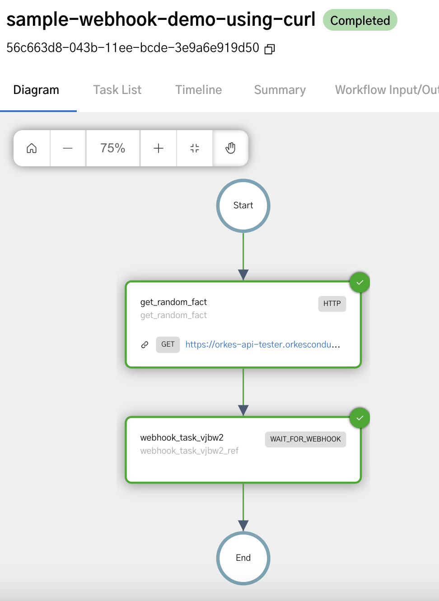The image size is (439, 601).
Task: Select the pan hand tool
Action: tap(230, 148)
